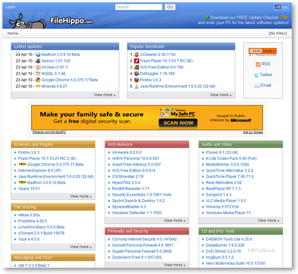Image resolution: width=298 pixels, height=274 pixels.
Task: Click the GO search button
Action: (x=170, y=7)
